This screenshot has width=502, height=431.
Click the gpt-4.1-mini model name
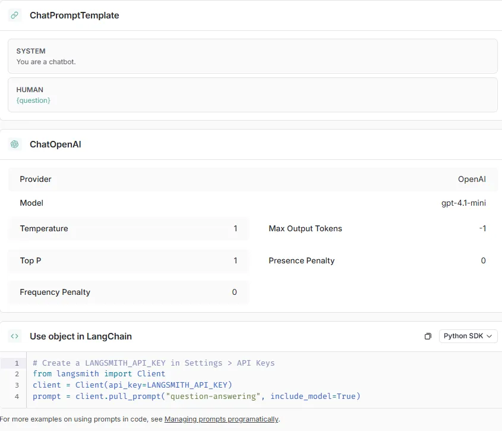point(463,203)
